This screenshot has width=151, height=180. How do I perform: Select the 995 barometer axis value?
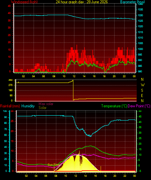click(140, 54)
